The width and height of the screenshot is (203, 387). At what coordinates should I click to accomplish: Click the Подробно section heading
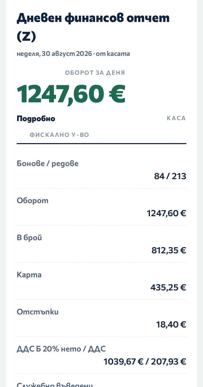point(36,119)
